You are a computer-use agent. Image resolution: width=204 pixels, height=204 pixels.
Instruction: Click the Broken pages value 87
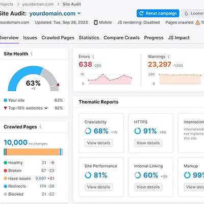[x=44, y=170]
